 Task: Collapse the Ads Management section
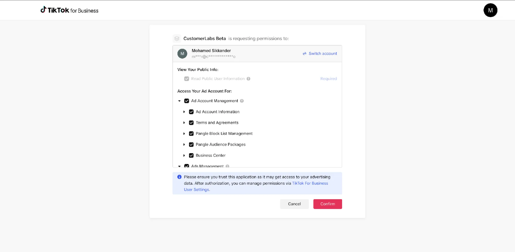(179, 166)
